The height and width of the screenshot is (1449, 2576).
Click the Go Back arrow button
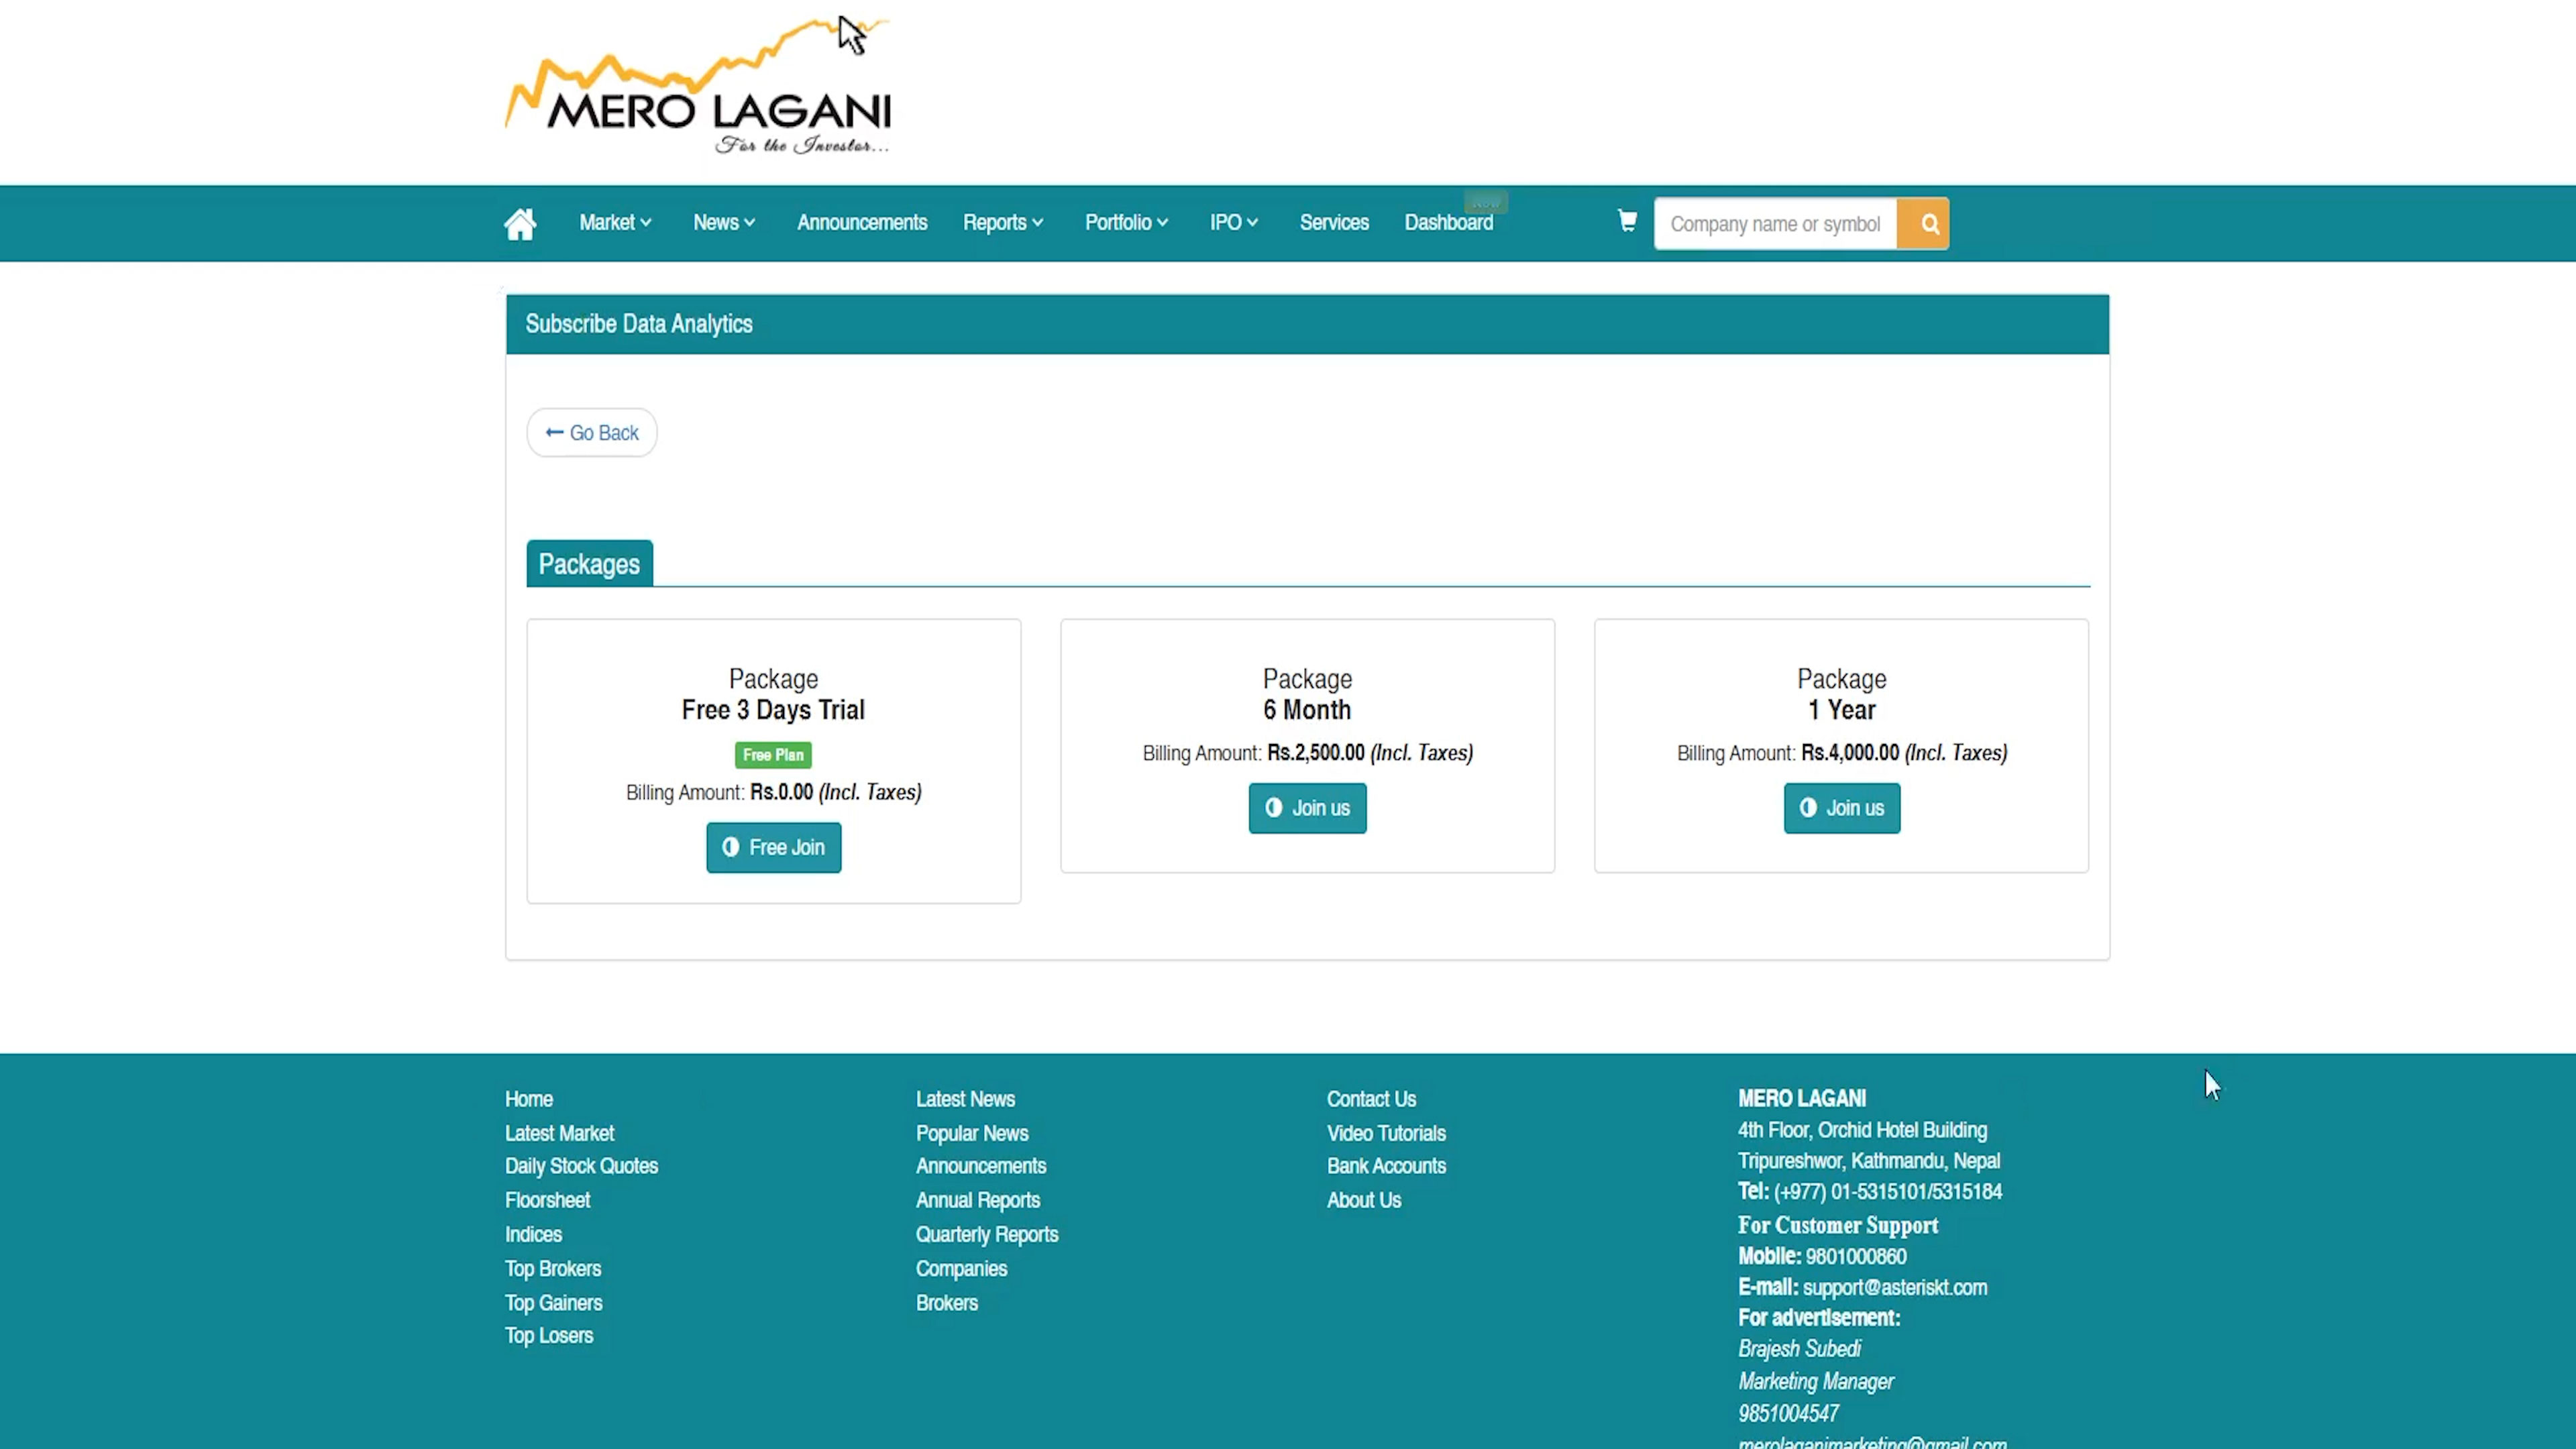click(x=592, y=433)
